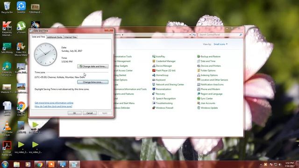Open HomeGroup in Control Panel
This screenshot has width=299, height=168.
[x=160, y=75]
